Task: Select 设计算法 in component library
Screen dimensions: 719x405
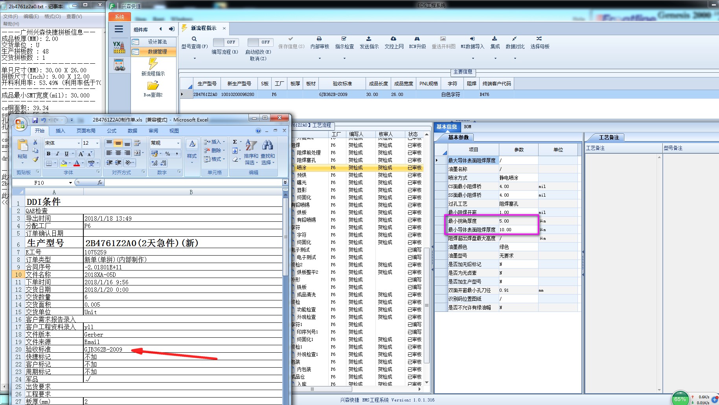Action: 157,42
